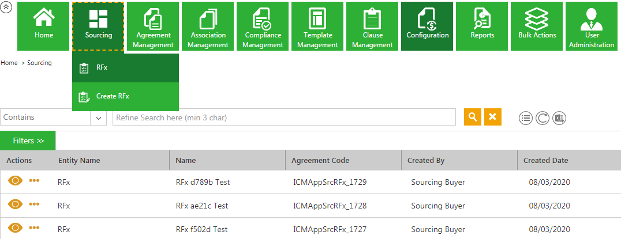Screen dimensions: 621x239
Task: Open the list view options icon
Action: click(525, 118)
